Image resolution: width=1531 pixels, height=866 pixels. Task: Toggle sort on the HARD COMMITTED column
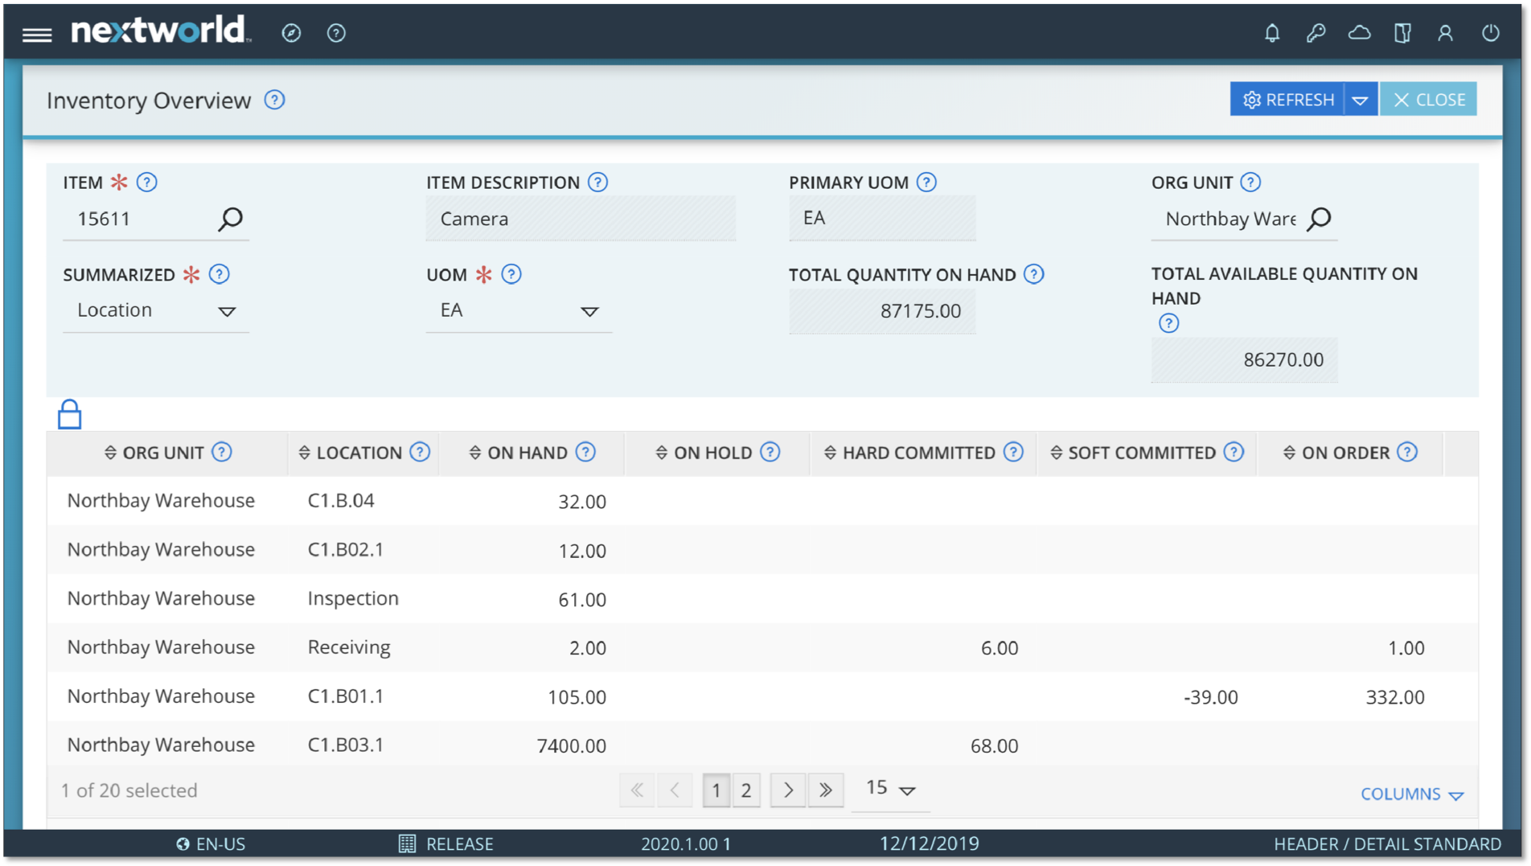[830, 453]
